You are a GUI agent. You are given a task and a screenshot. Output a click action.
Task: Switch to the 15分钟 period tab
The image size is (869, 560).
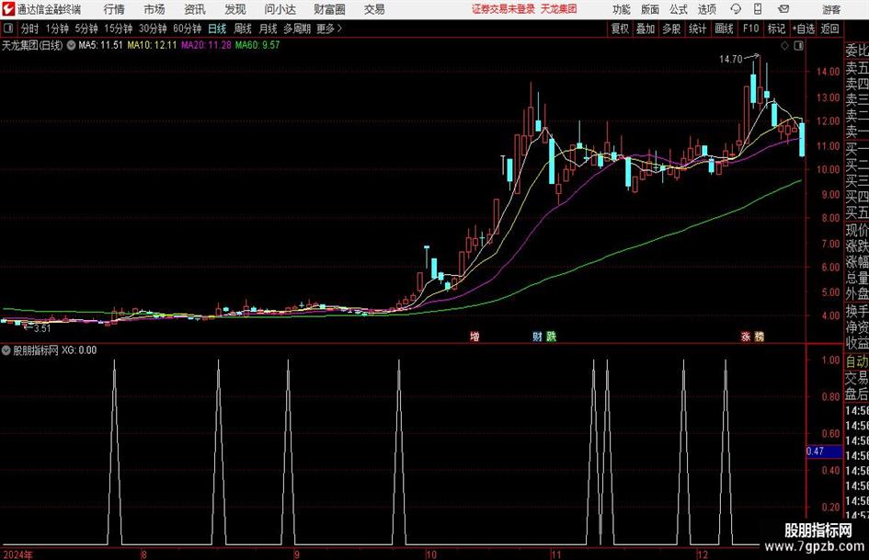(x=119, y=29)
